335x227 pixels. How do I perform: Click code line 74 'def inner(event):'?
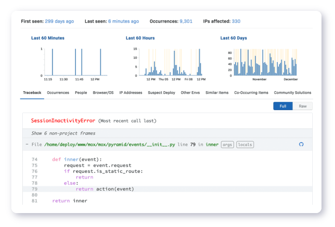point(77,159)
